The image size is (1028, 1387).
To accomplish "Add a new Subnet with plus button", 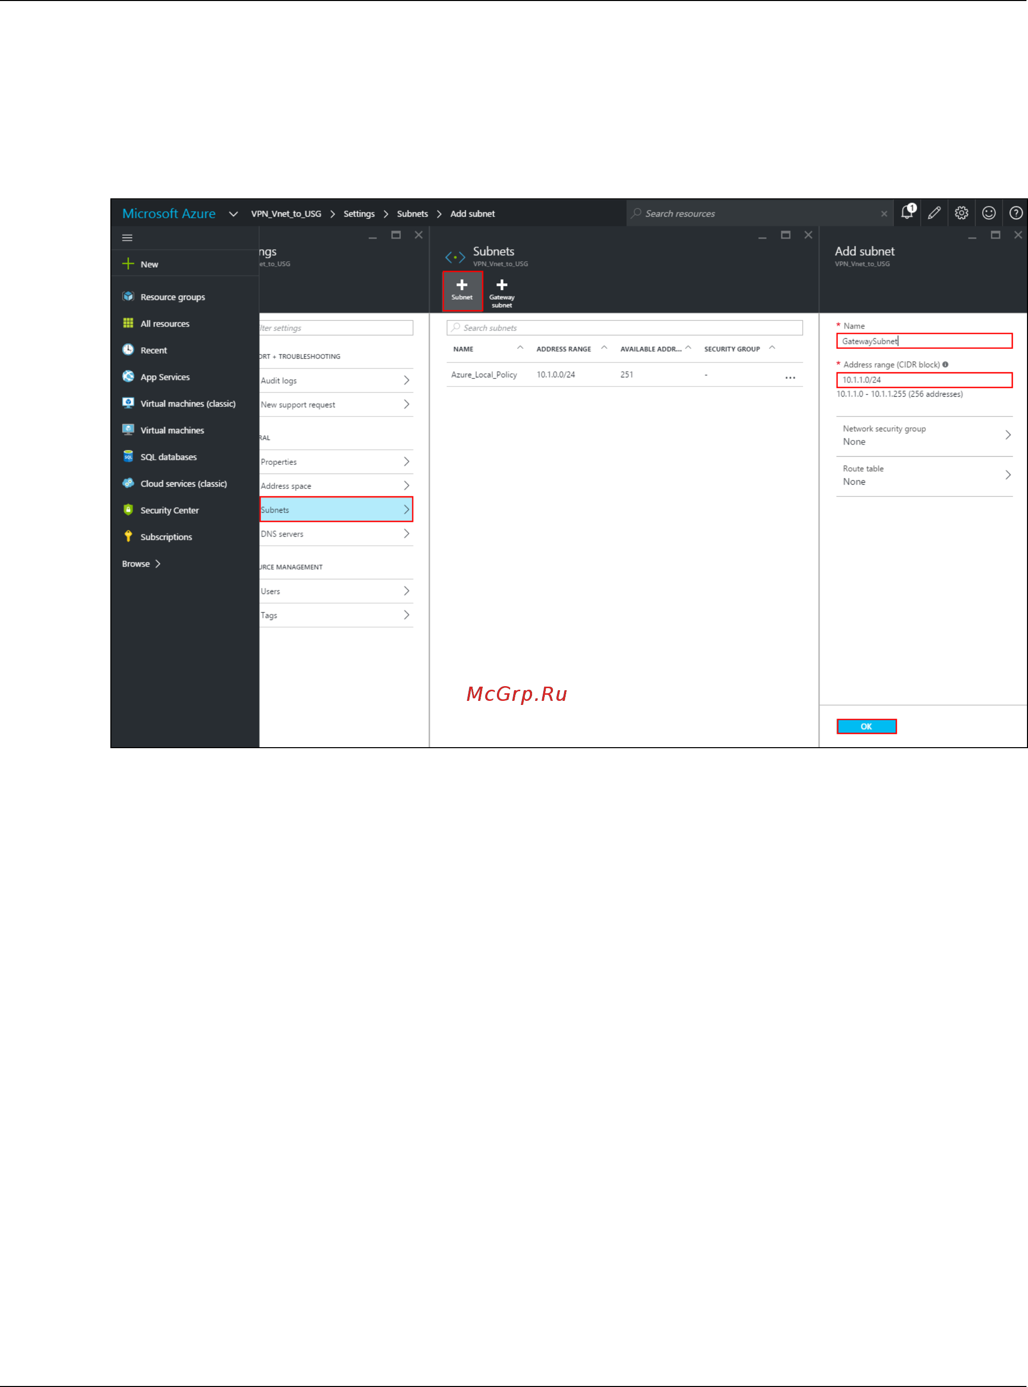I will point(462,290).
